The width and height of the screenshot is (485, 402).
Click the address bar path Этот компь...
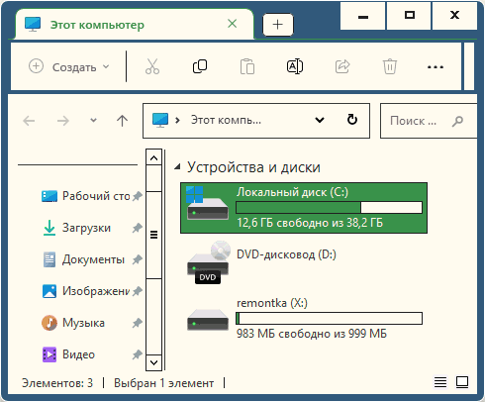pos(226,120)
